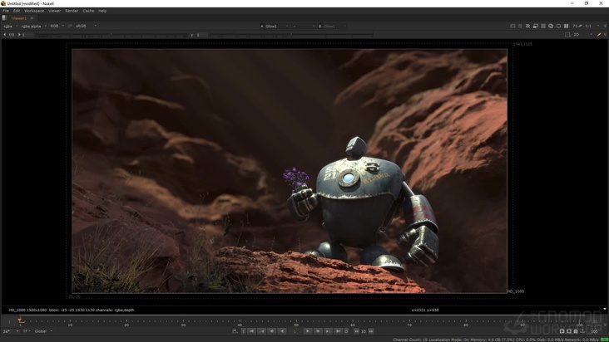Toggle the scanline display icon
The image size is (609, 342).
[x=543, y=26]
